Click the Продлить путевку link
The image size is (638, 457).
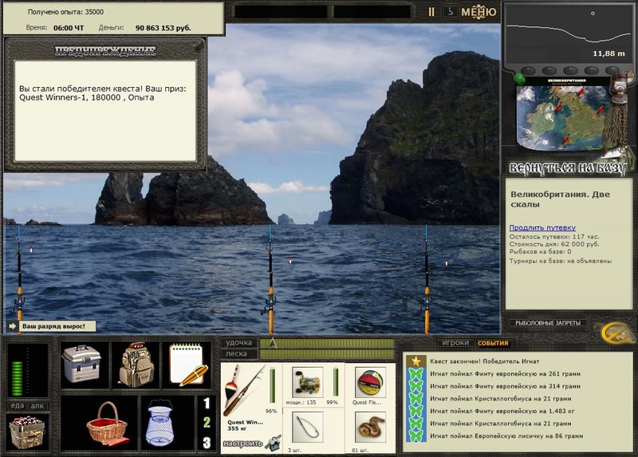pos(542,227)
